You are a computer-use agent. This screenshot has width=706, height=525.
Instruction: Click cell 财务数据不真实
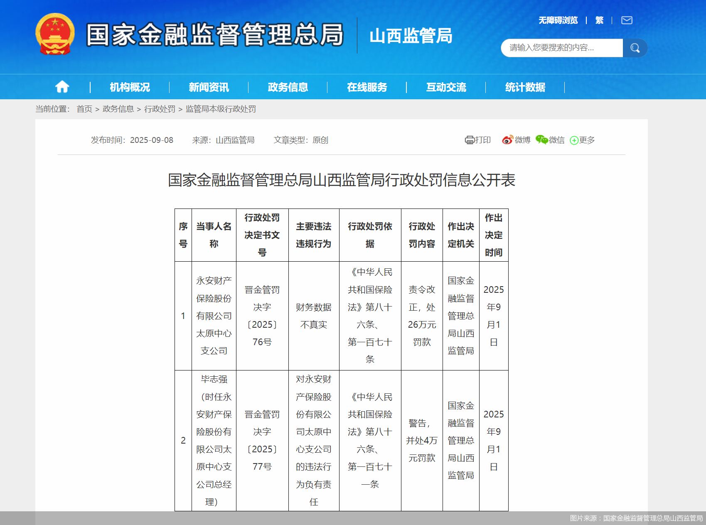click(x=314, y=316)
